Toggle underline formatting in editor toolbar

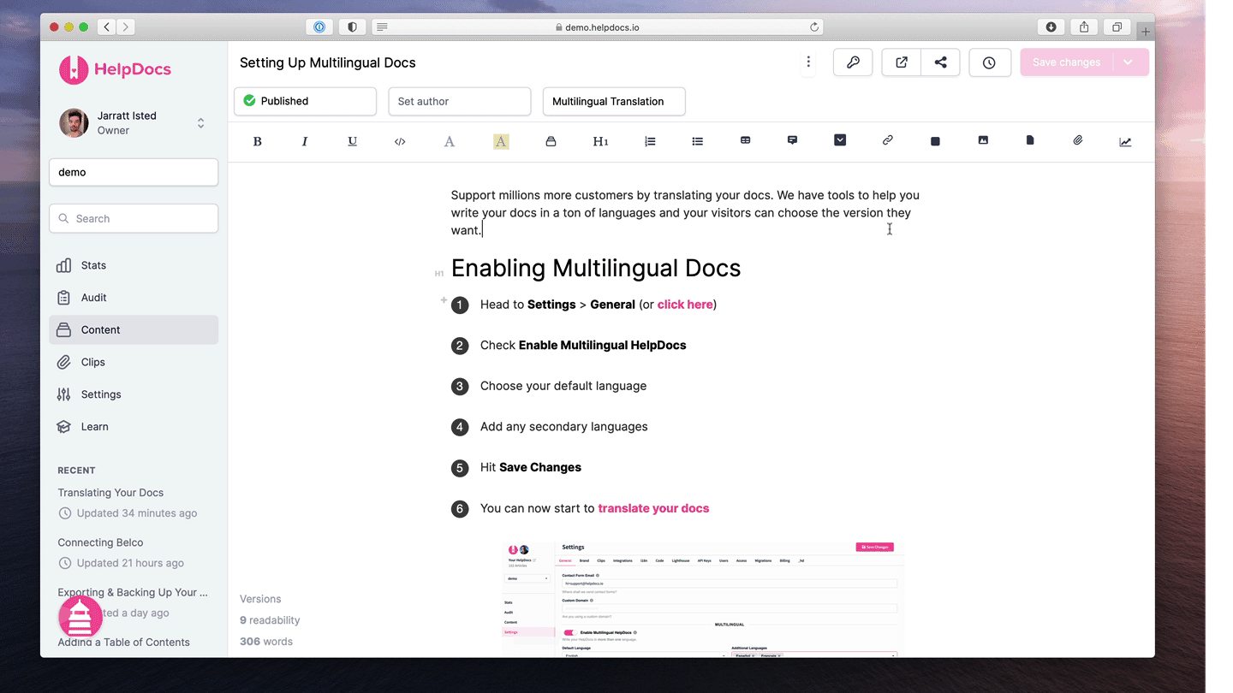[x=352, y=141]
